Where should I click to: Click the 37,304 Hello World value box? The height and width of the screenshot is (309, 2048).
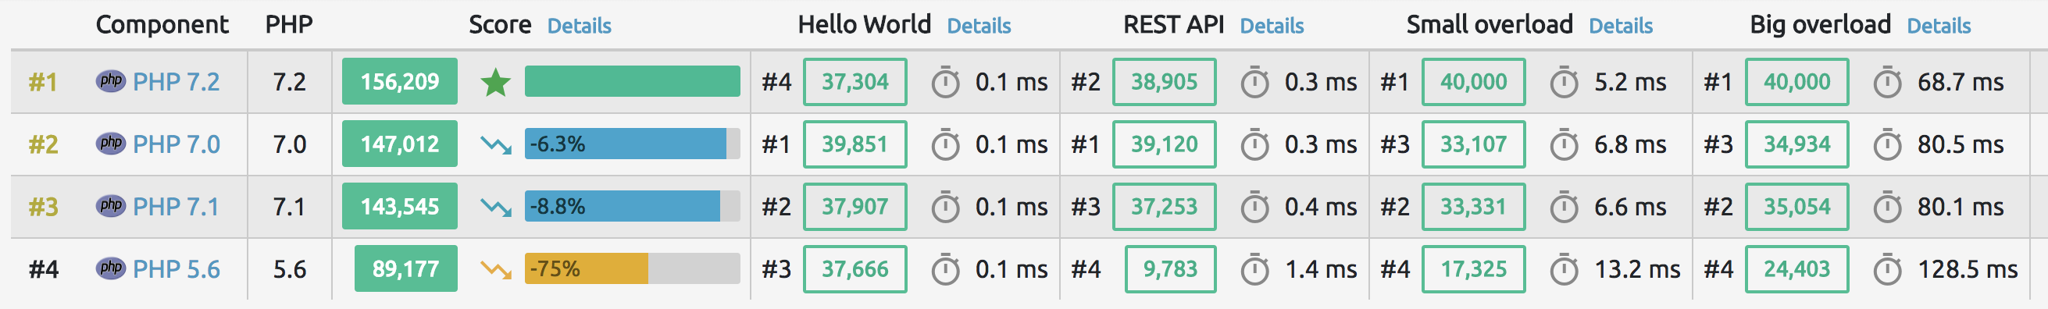[855, 82]
